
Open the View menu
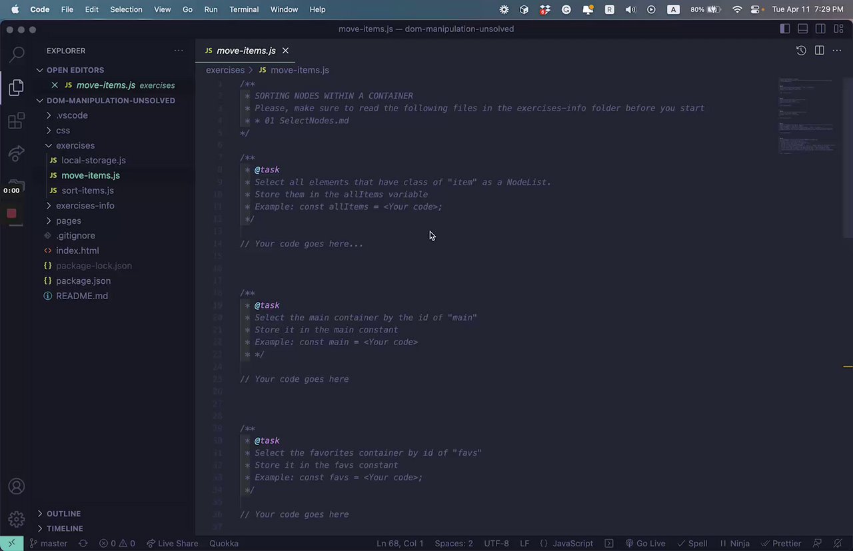(163, 9)
